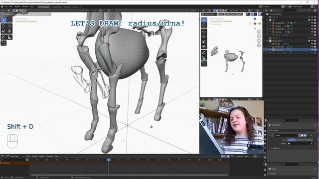Click the timeline current frame playhead
This screenshot has height=179, width=319.
(109, 160)
